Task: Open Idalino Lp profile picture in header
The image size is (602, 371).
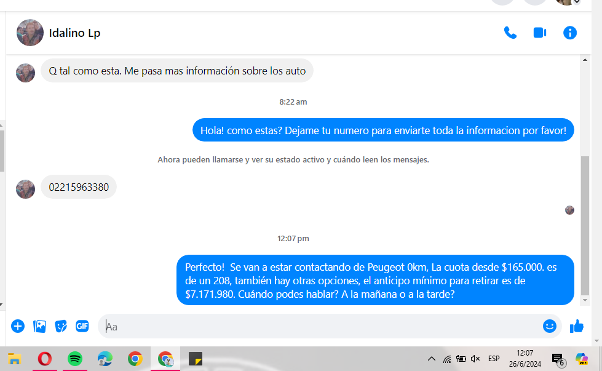Action: tap(30, 33)
